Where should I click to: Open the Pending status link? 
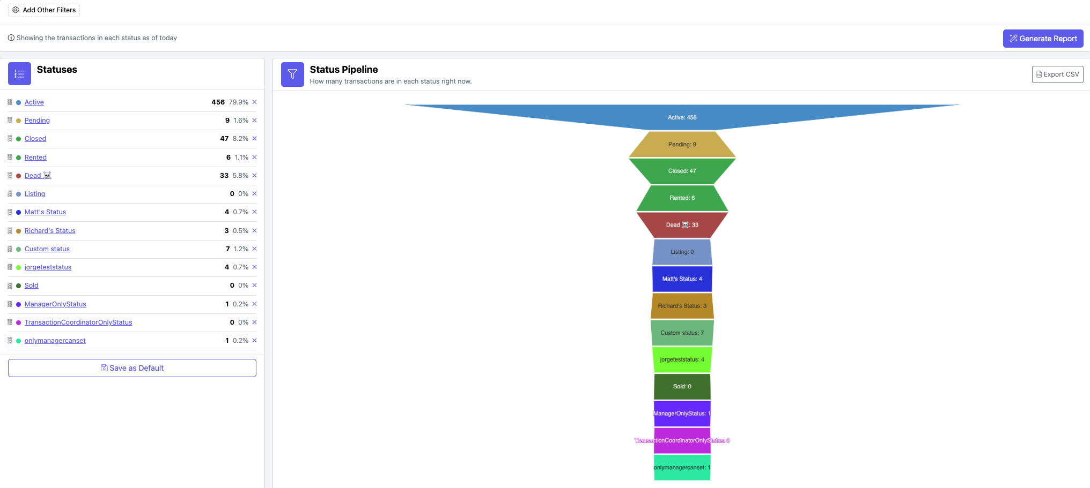tap(37, 121)
